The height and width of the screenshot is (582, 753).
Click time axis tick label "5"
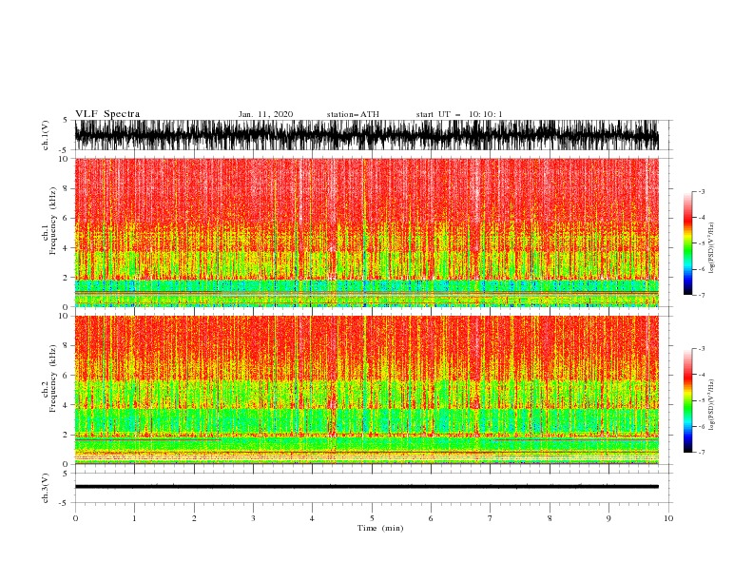coord(372,518)
